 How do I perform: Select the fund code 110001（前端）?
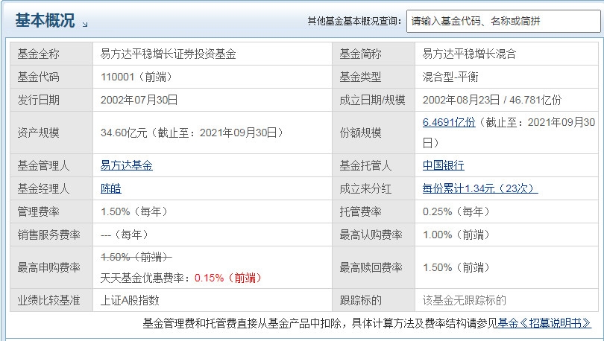[x=136, y=77]
